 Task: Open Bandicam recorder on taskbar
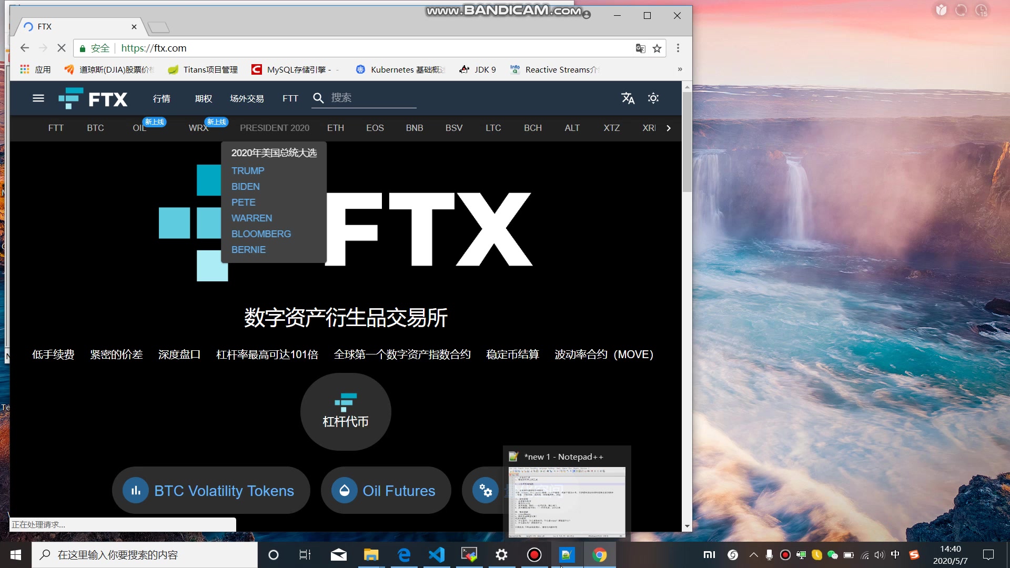[534, 555]
